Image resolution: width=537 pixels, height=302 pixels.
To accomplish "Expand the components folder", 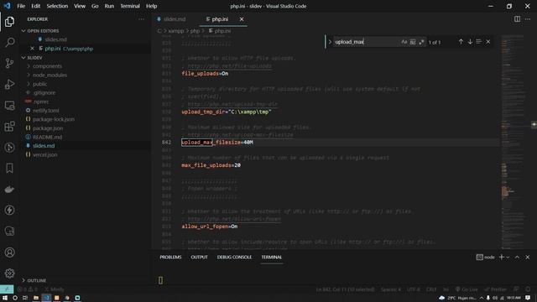I will coord(47,66).
